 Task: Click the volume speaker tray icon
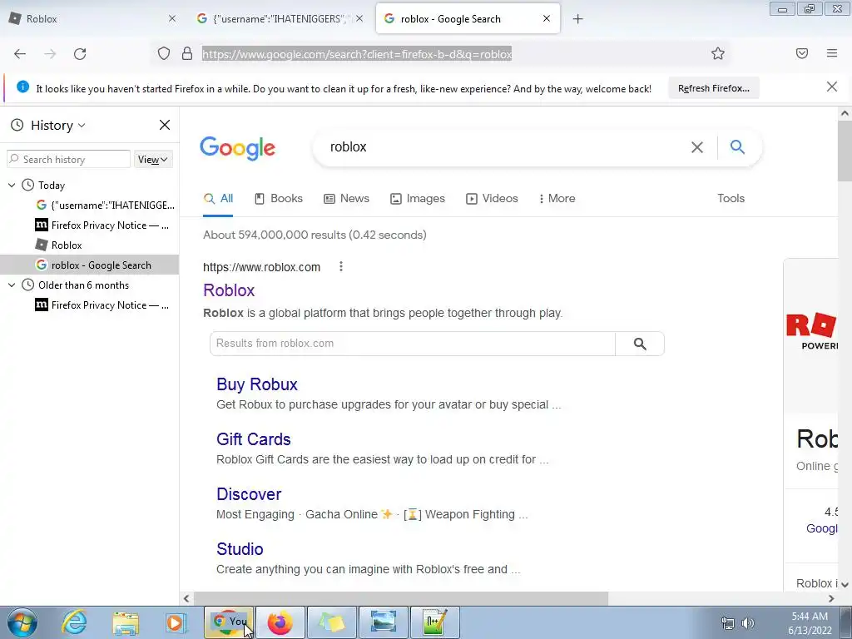pyautogui.click(x=748, y=623)
